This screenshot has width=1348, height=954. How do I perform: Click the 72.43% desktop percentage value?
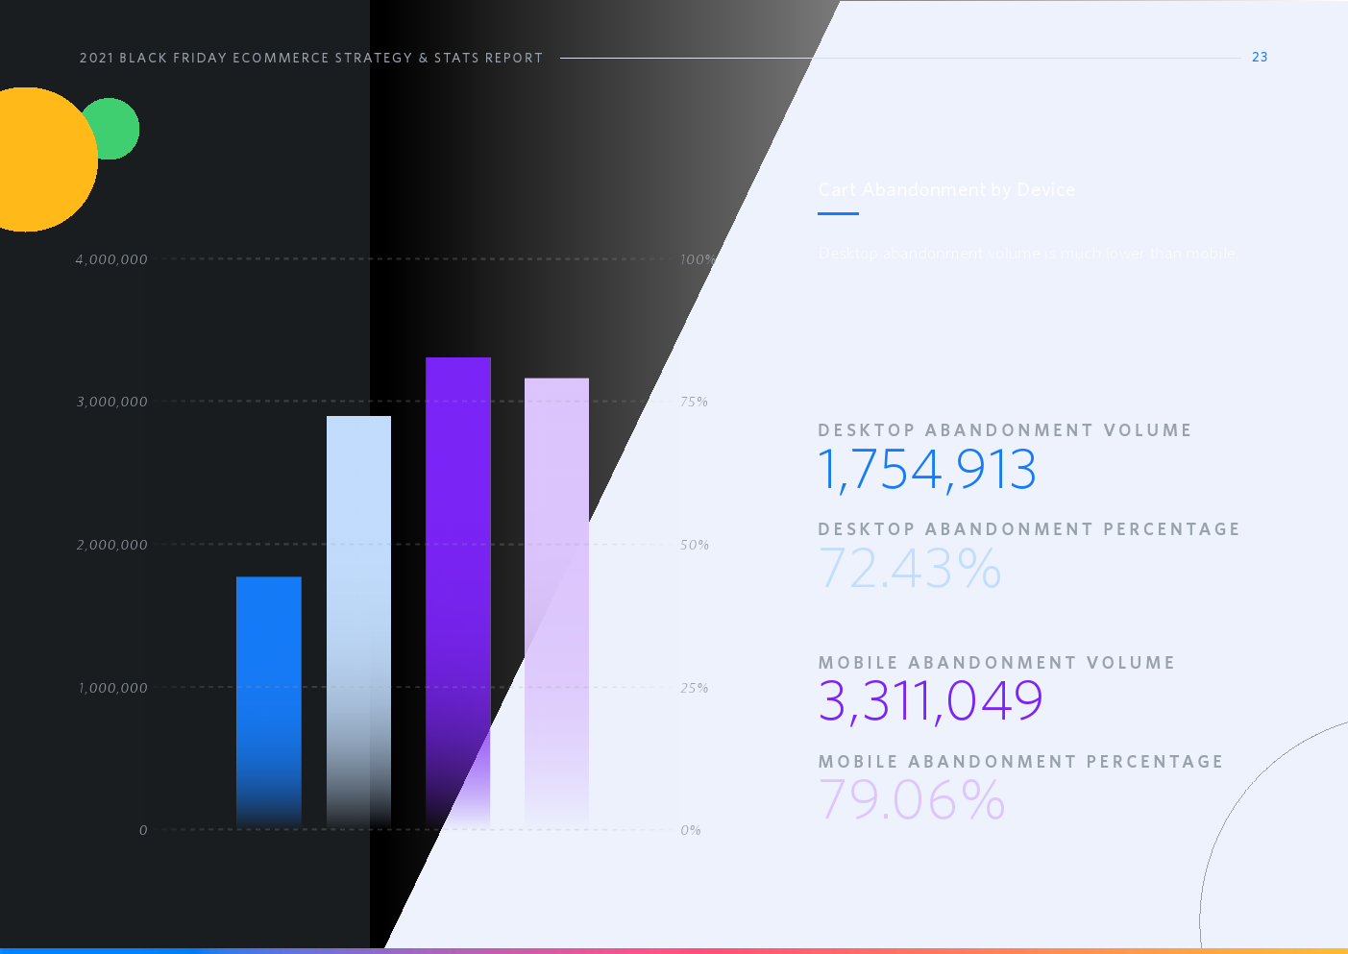910,569
